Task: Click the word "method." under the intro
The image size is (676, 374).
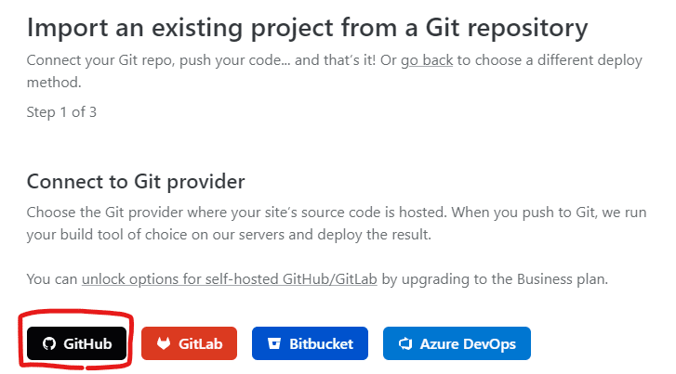Action: point(54,83)
